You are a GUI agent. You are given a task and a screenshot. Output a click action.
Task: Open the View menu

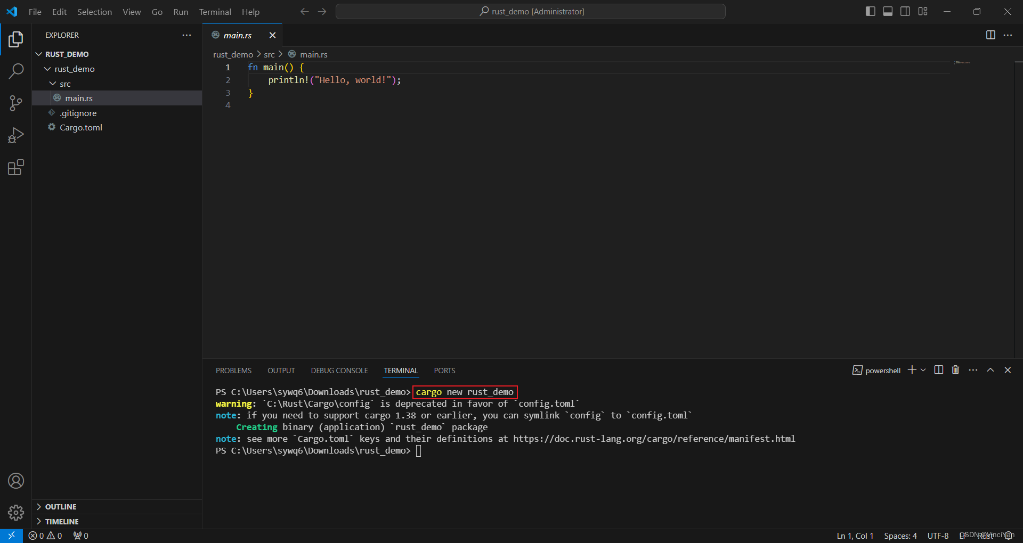pos(132,12)
